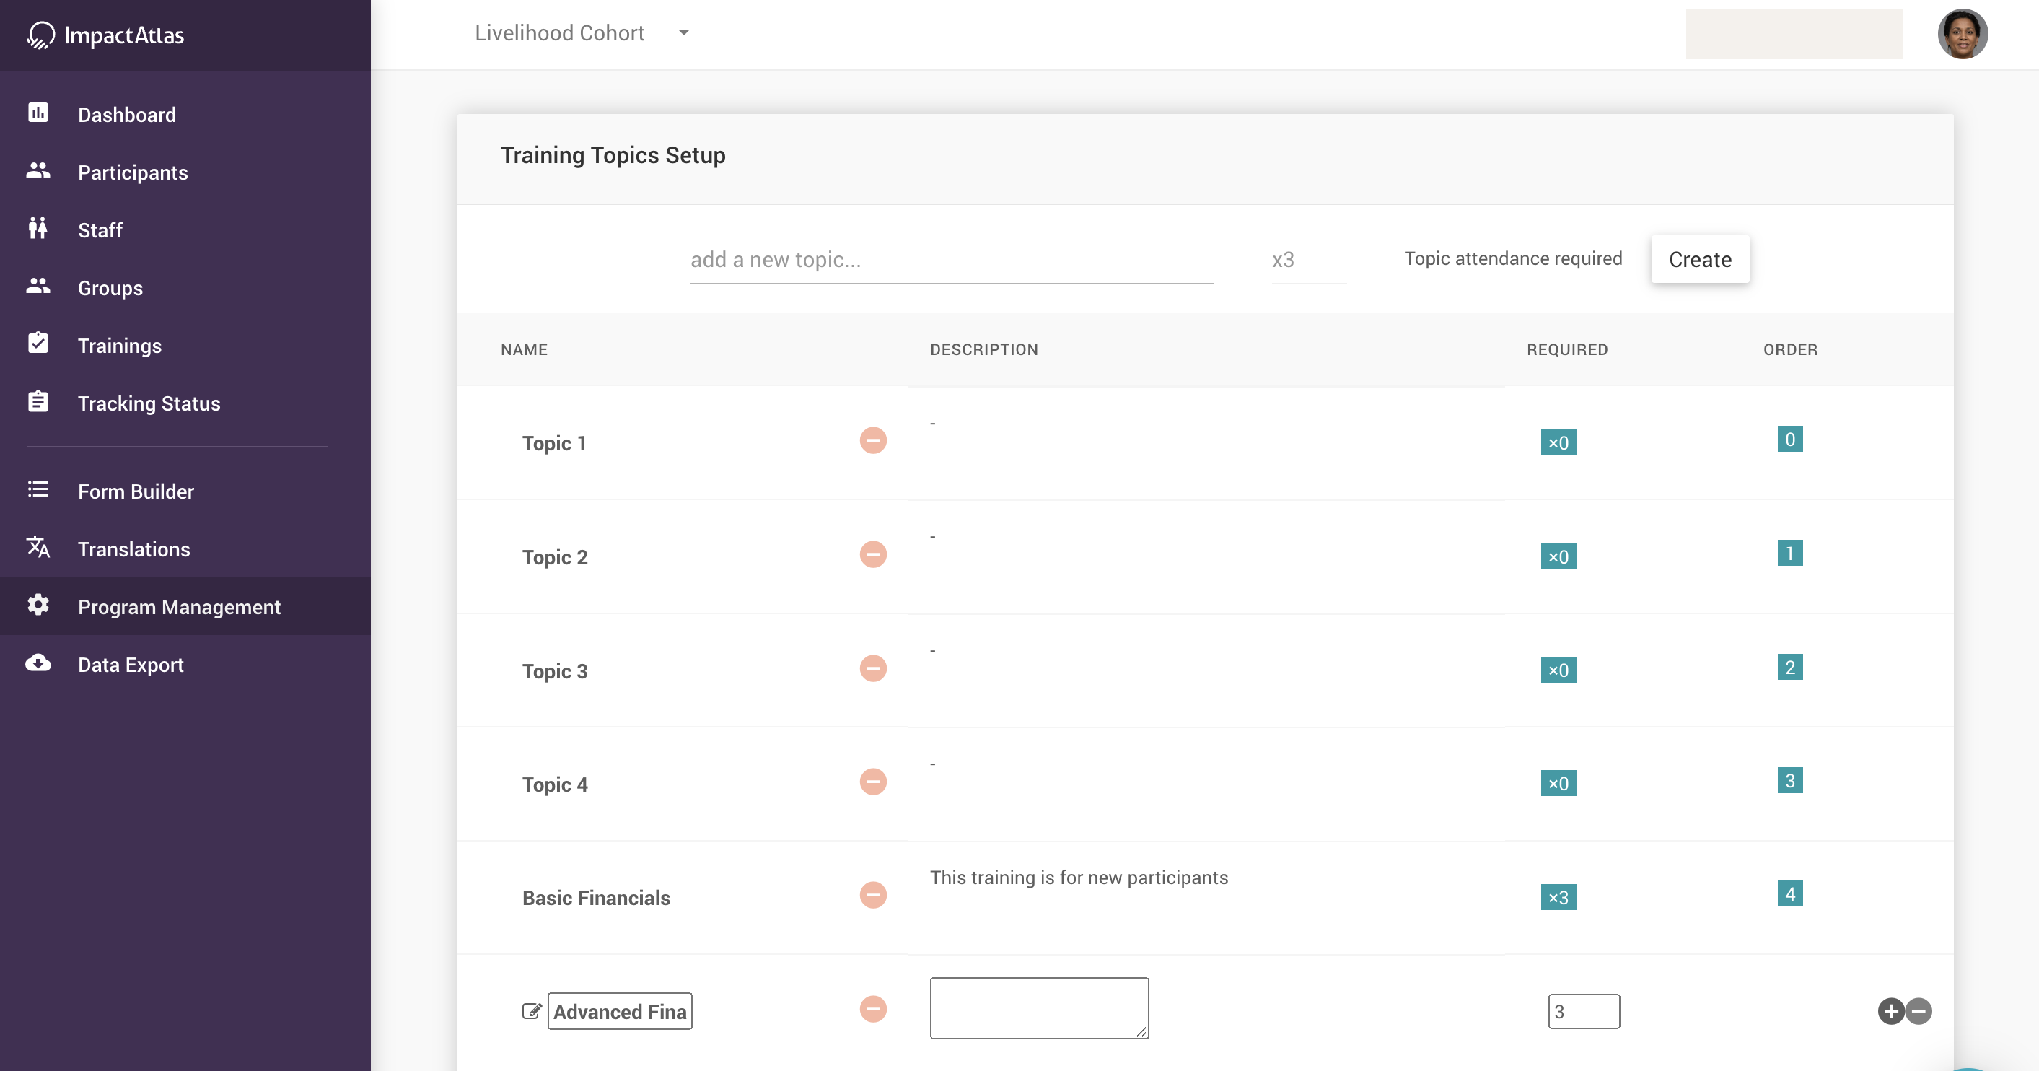Click the dark plus icon in the last row
This screenshot has height=1071, width=2039.
(1890, 1011)
